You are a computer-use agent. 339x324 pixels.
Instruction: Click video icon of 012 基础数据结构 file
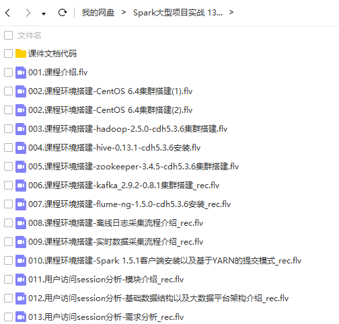(21, 298)
